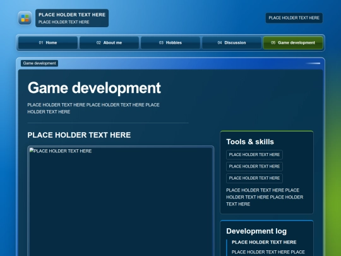Select the third placeholder tag under Tools & skills
The image size is (341, 256).
[x=254, y=178]
